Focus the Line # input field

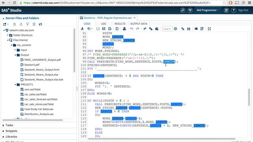pos(167,29)
